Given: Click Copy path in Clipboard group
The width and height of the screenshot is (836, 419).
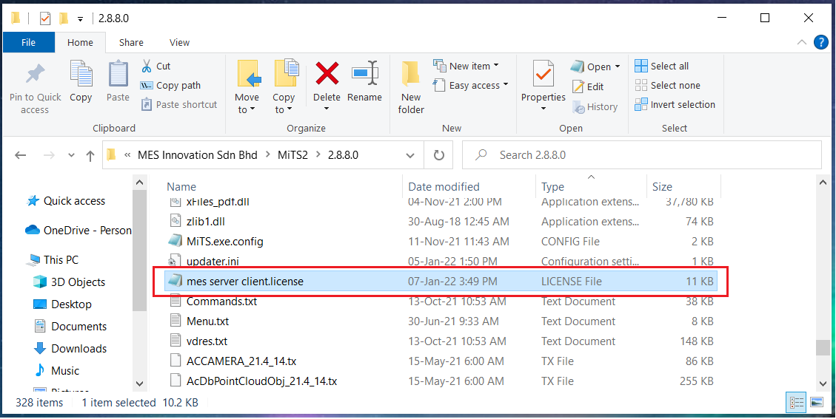Looking at the screenshot, I should click(170, 85).
